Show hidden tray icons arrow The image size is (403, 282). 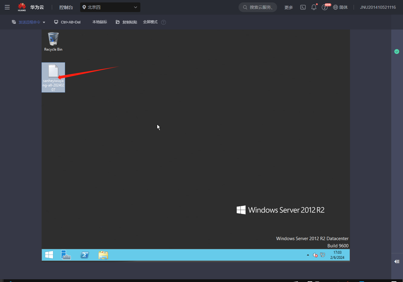[x=308, y=255]
